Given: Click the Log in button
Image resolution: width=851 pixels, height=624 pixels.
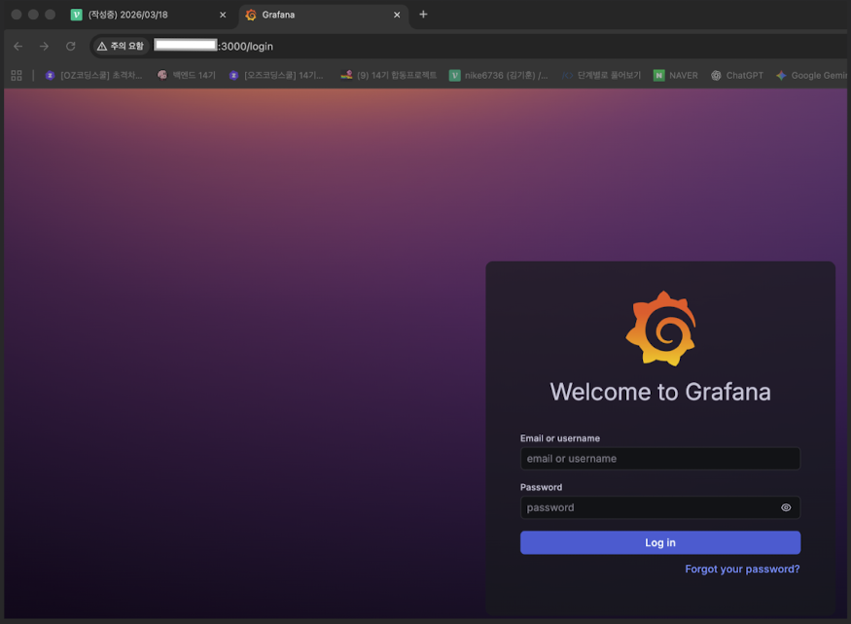Looking at the screenshot, I should point(660,542).
